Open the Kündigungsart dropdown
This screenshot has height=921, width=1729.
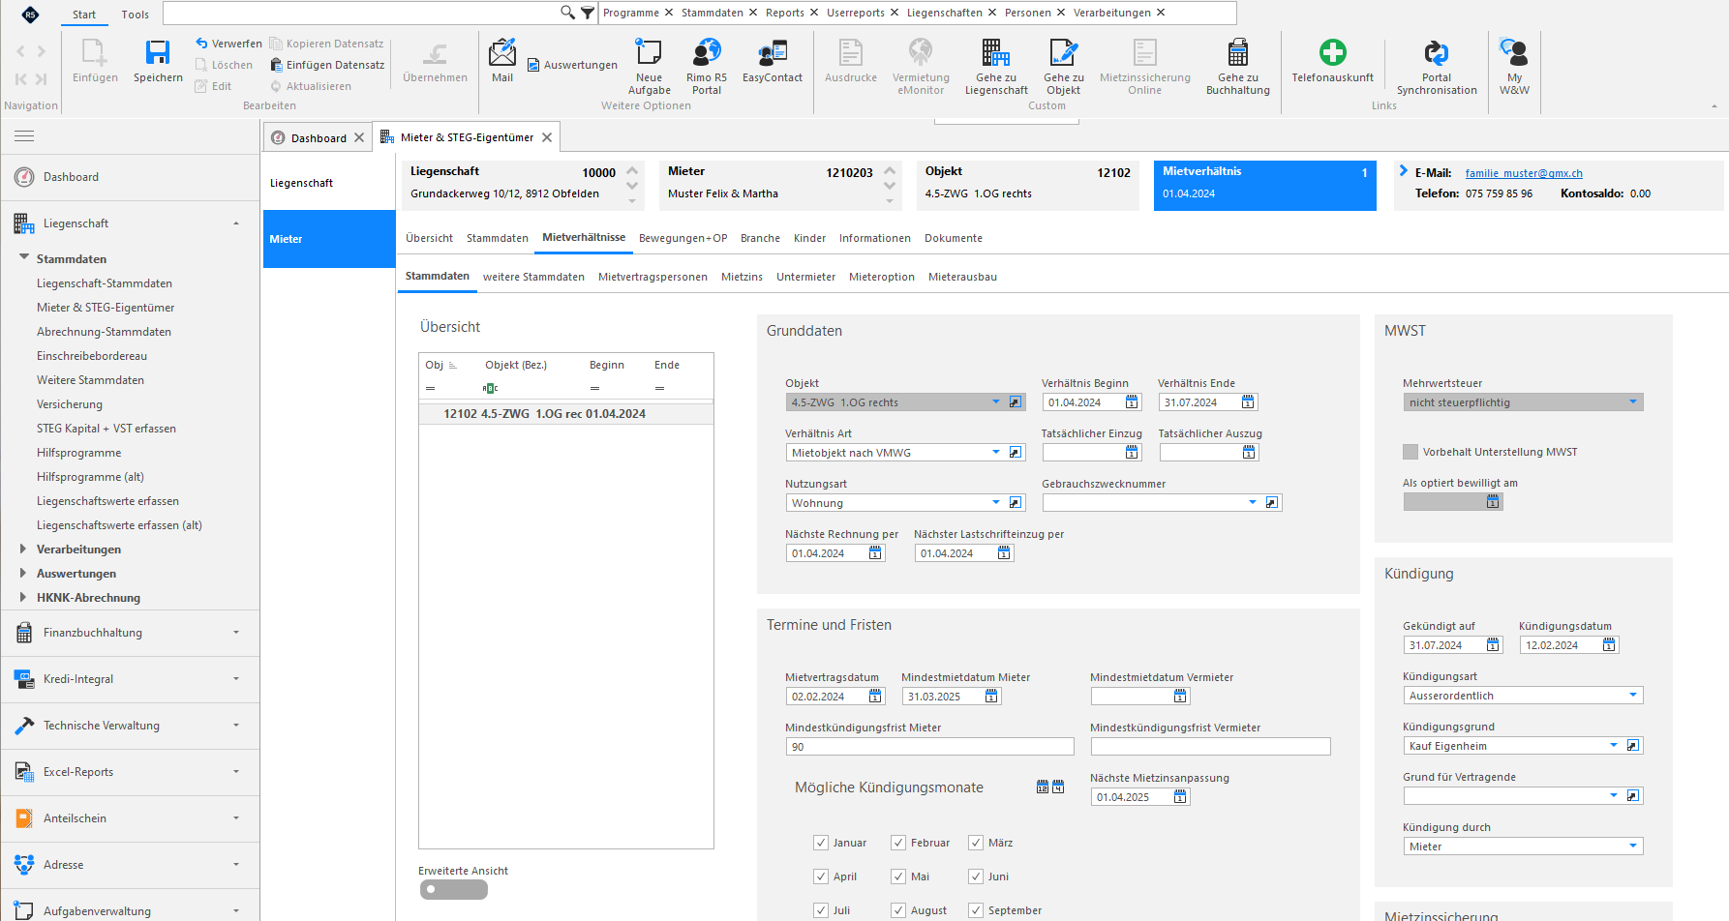click(1633, 696)
